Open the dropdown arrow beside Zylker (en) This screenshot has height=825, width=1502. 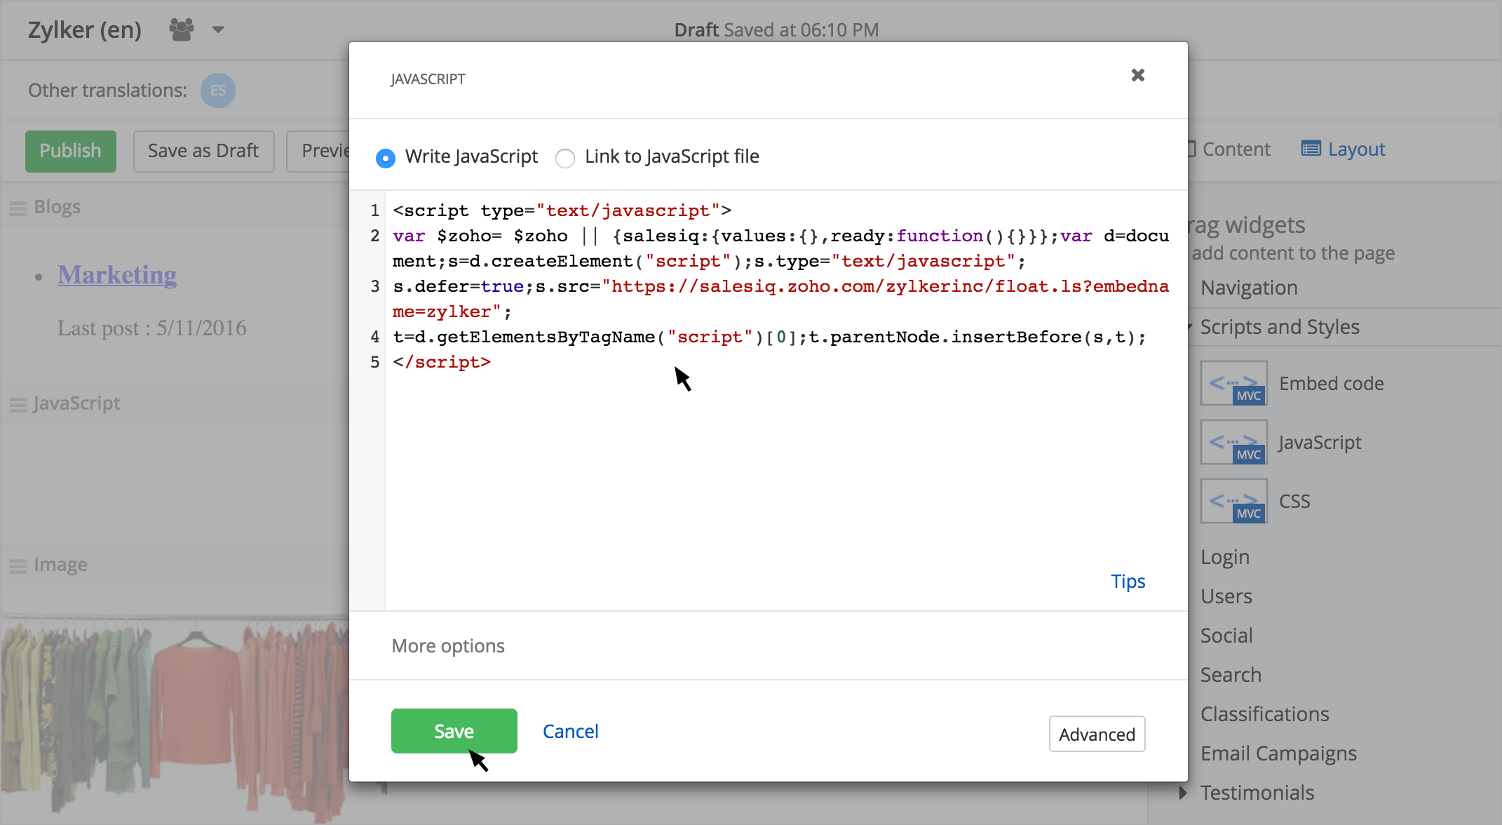tap(218, 29)
